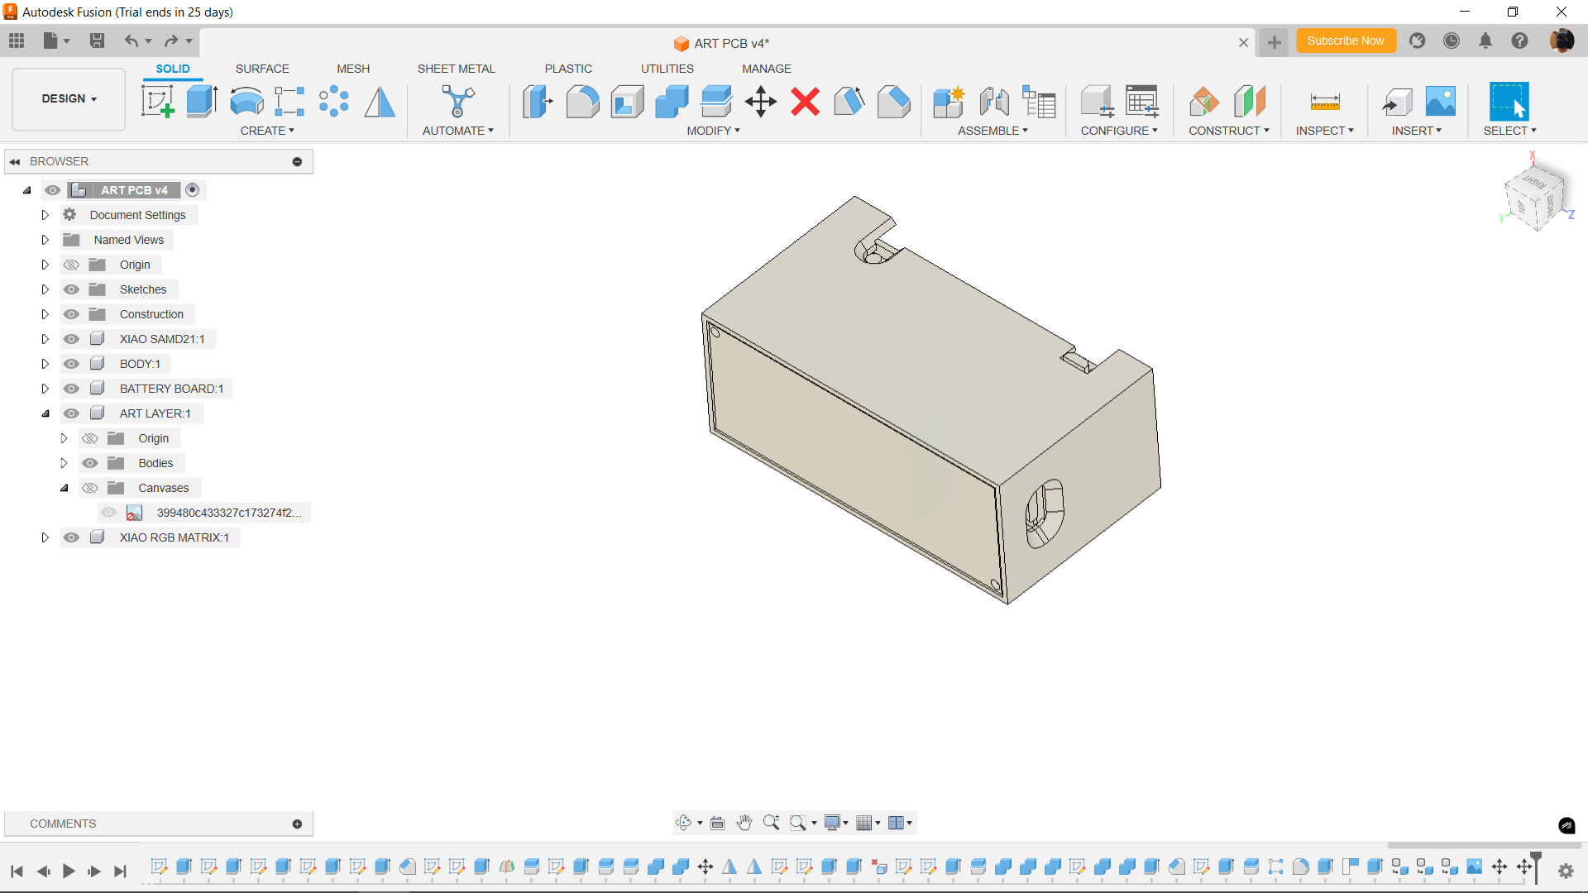Select the Shell tool
This screenshot has height=893, width=1588.
pos(627,102)
